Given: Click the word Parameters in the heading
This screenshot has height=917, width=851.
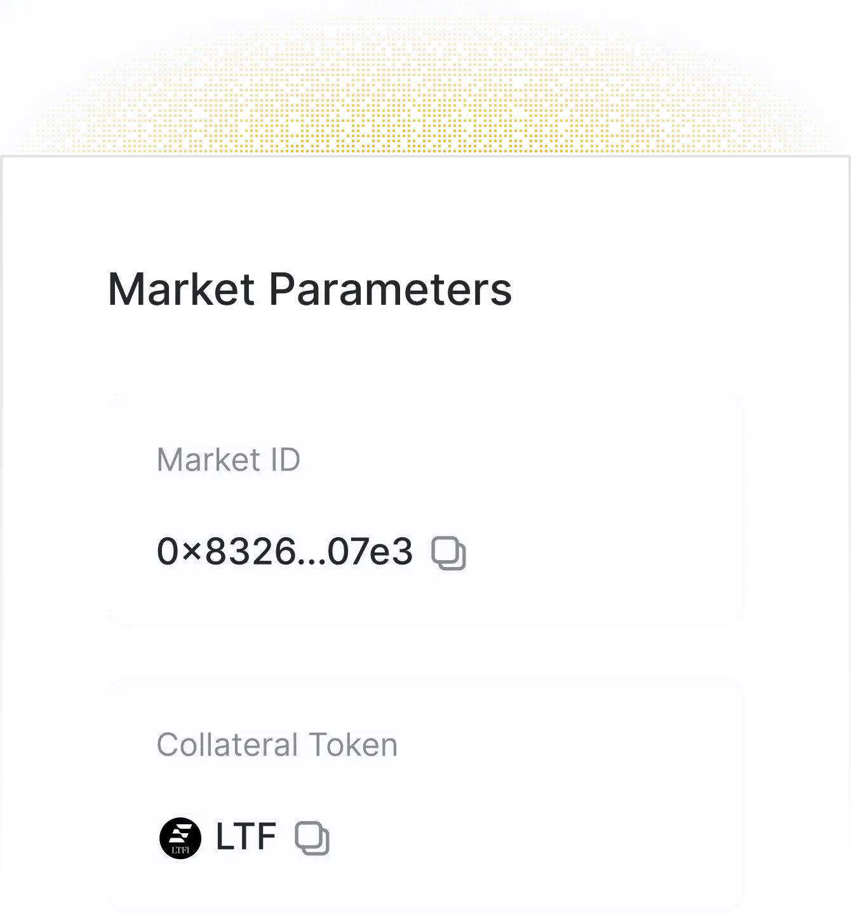Looking at the screenshot, I should pyautogui.click(x=391, y=289).
